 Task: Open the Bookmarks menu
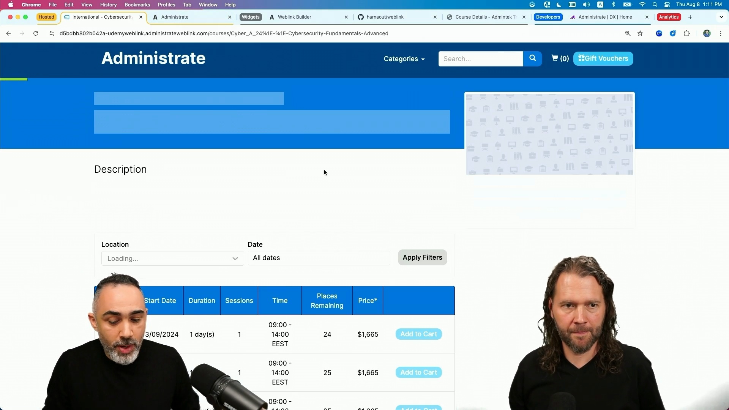[x=137, y=5]
